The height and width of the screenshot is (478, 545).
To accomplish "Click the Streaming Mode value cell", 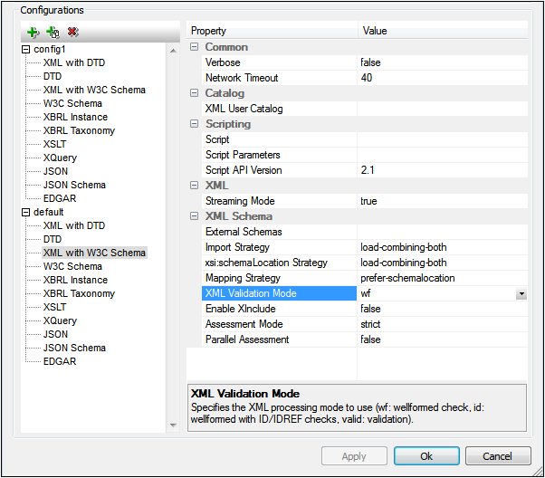I will coord(442,201).
